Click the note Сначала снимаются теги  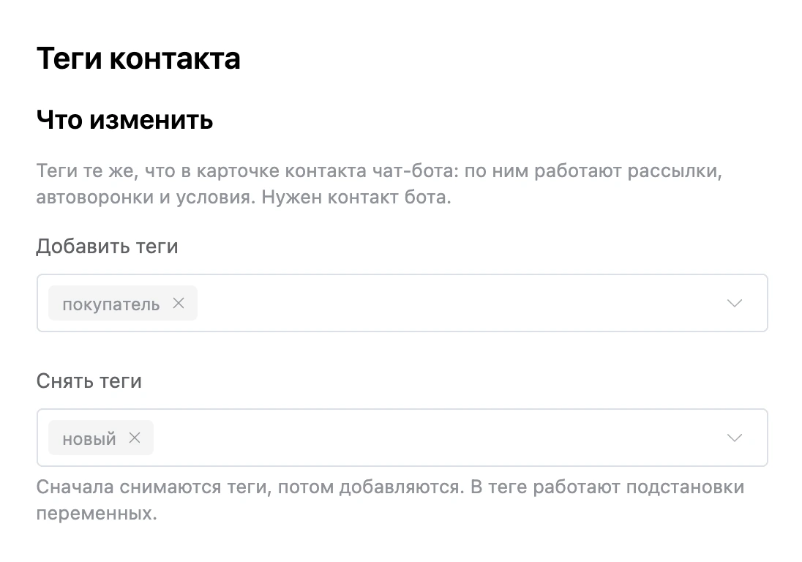390,500
